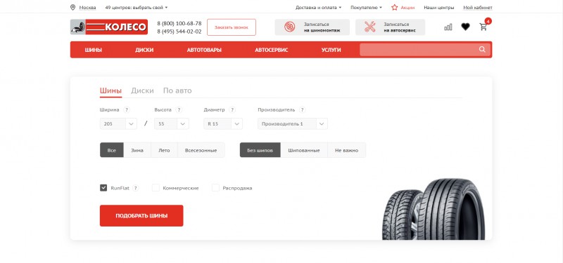The width and height of the screenshot is (563, 263).
Task: Show help for RunFlat question mark
Action: point(135,188)
